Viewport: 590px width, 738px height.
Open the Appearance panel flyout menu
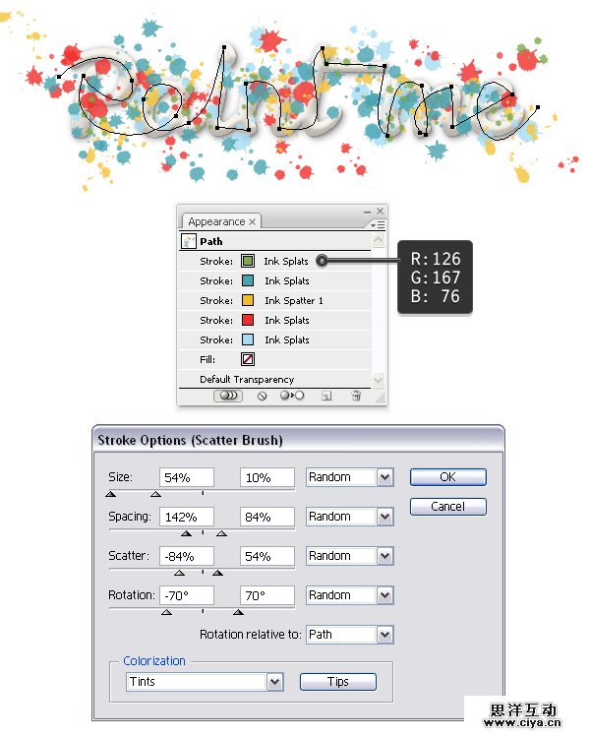pos(380,224)
